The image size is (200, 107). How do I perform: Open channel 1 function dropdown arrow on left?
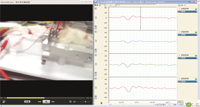[x=96, y=9]
